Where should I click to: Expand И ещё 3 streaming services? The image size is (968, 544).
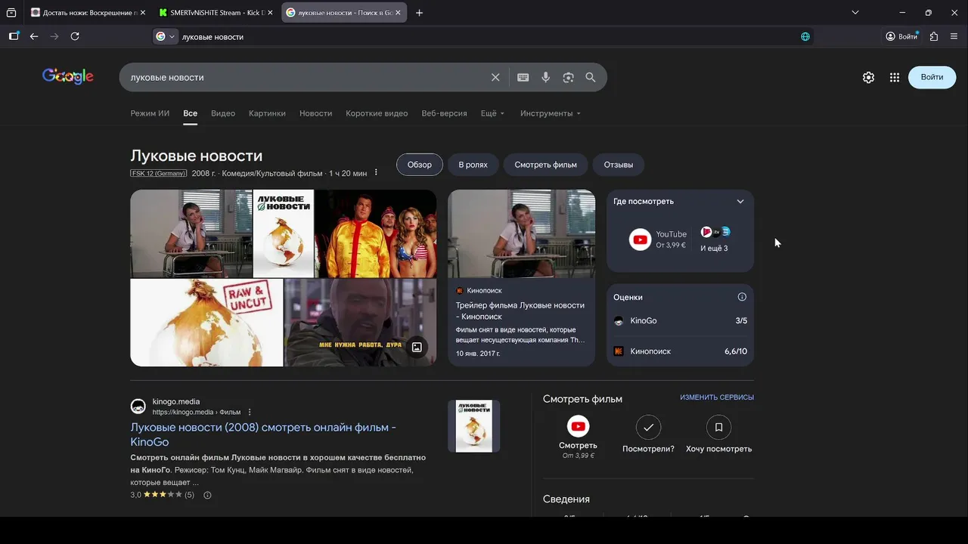[x=715, y=240]
